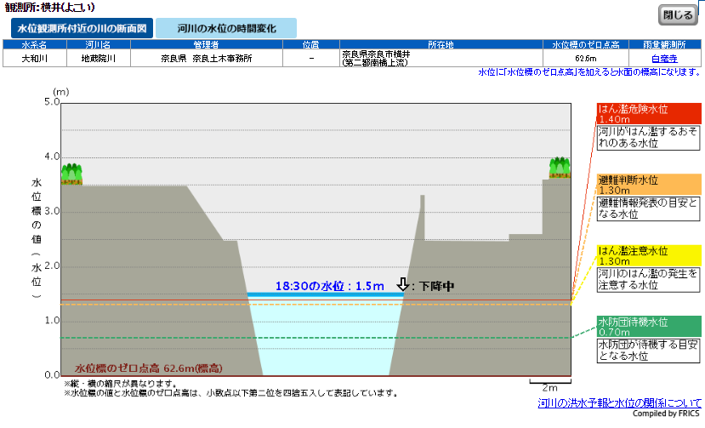Viewport: 705px width, 428px height.
Task: Click the 雨量観測所 column header
Action: [664, 44]
